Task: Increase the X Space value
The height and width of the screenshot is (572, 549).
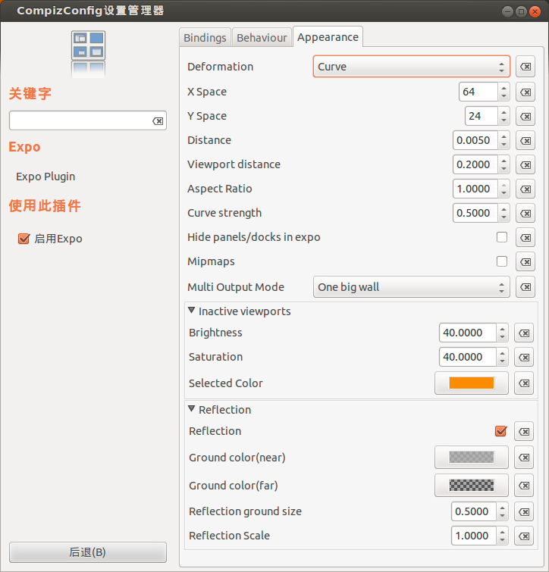Action: pyautogui.click(x=504, y=88)
